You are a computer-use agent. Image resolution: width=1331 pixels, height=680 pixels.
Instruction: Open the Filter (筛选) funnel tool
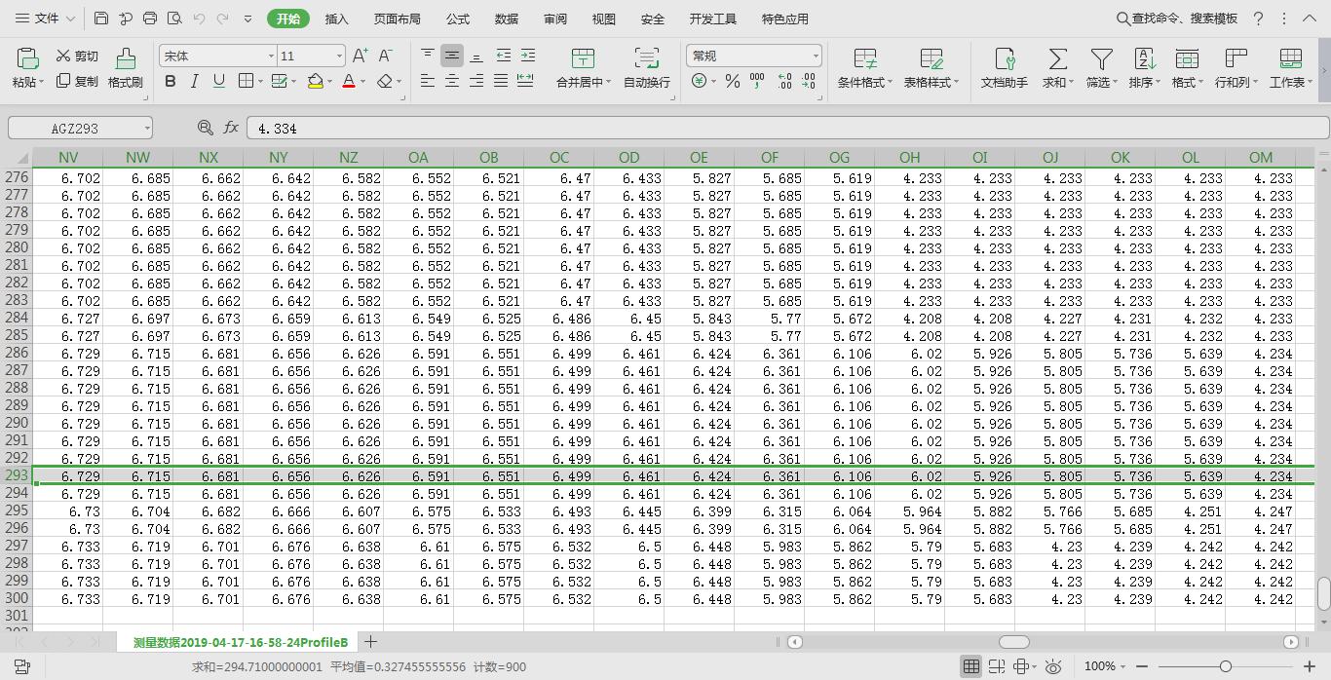click(1101, 59)
